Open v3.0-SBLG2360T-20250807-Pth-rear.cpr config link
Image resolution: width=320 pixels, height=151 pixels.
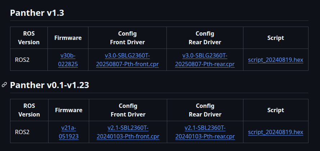click(x=205, y=60)
